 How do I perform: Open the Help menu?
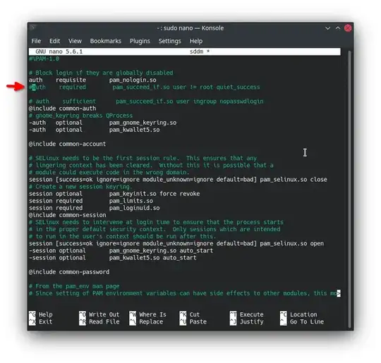[196, 41]
